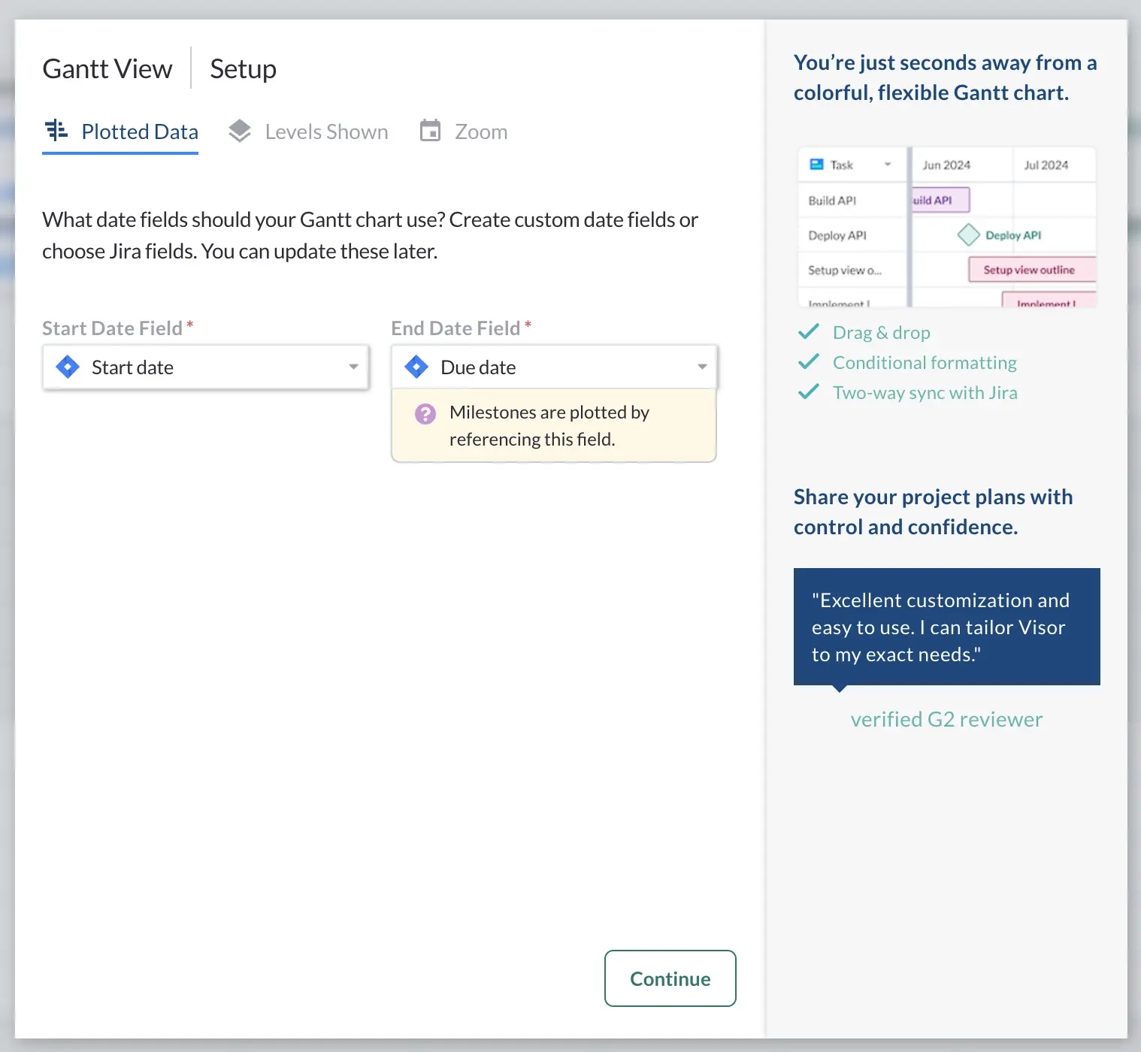Screen dimensions: 1141x1052
Task: Click the layers icon beside Levels Shown
Action: pos(239,130)
